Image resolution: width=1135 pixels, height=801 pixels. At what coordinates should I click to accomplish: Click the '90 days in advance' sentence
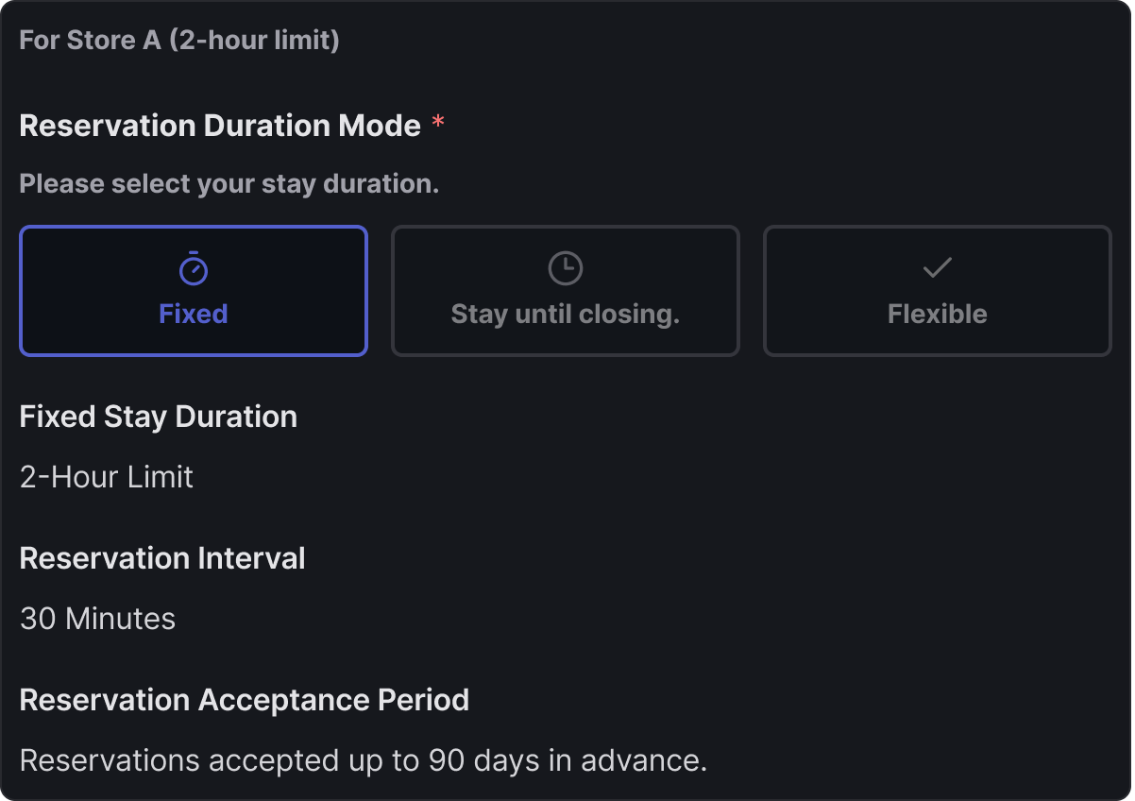coord(364,760)
